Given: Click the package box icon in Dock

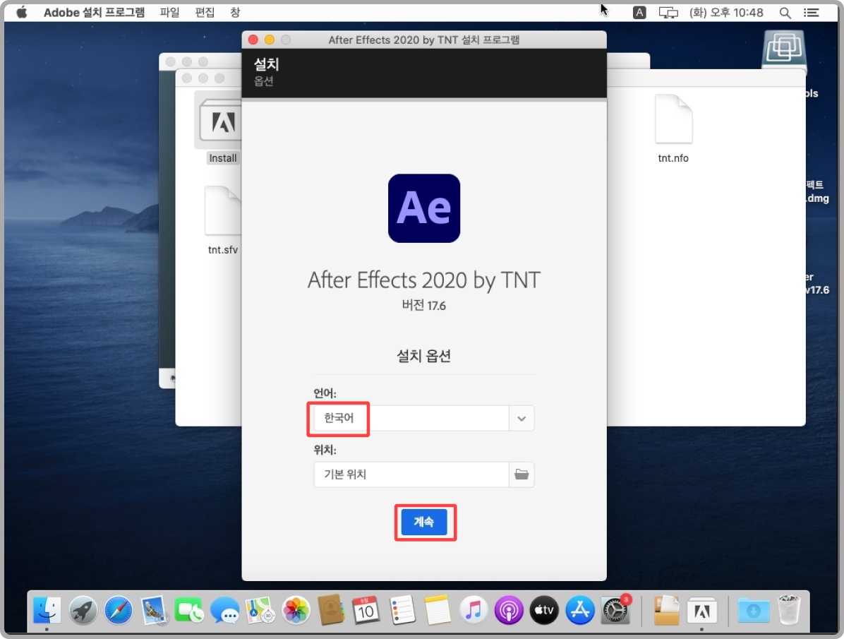Looking at the screenshot, I should pyautogui.click(x=666, y=611).
